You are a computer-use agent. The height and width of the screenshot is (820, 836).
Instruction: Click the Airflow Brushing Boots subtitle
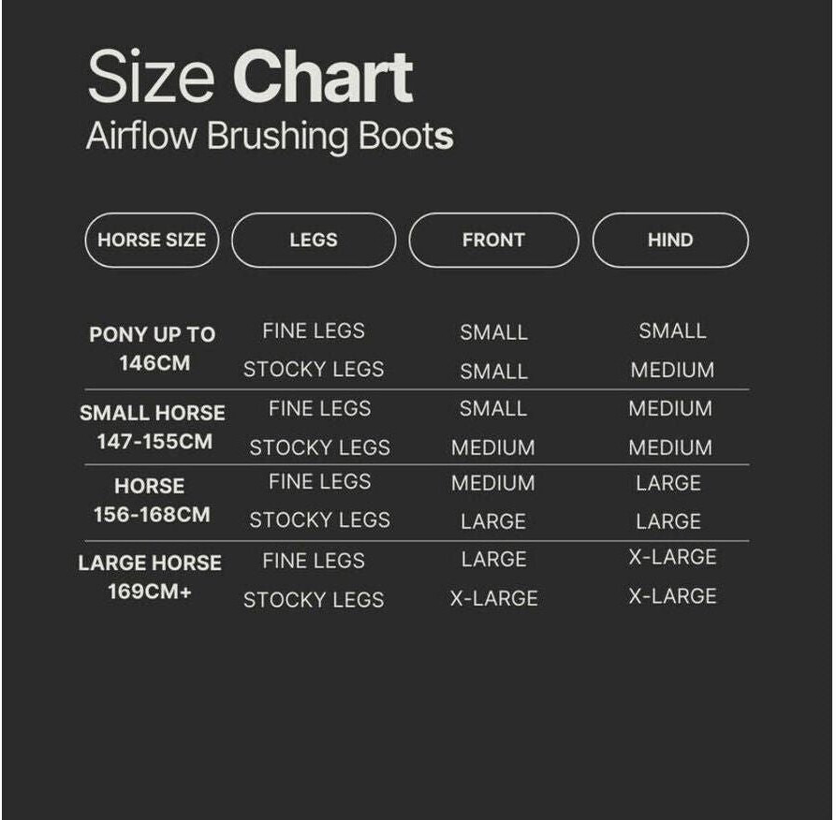click(x=270, y=137)
